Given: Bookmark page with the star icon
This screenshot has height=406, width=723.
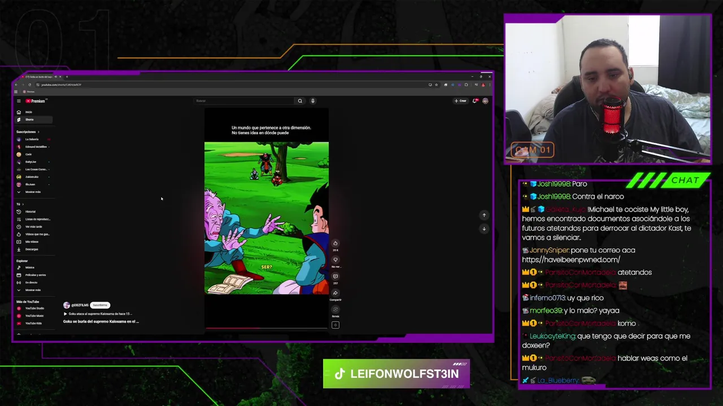Looking at the screenshot, I should [x=436, y=85].
